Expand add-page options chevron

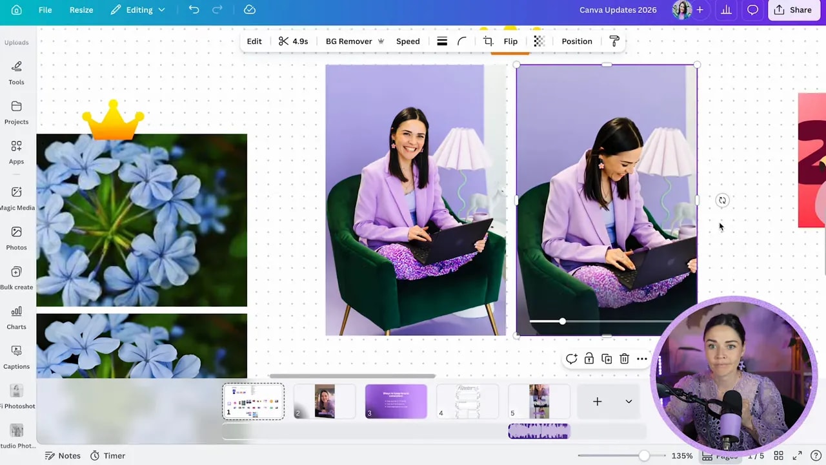point(629,402)
